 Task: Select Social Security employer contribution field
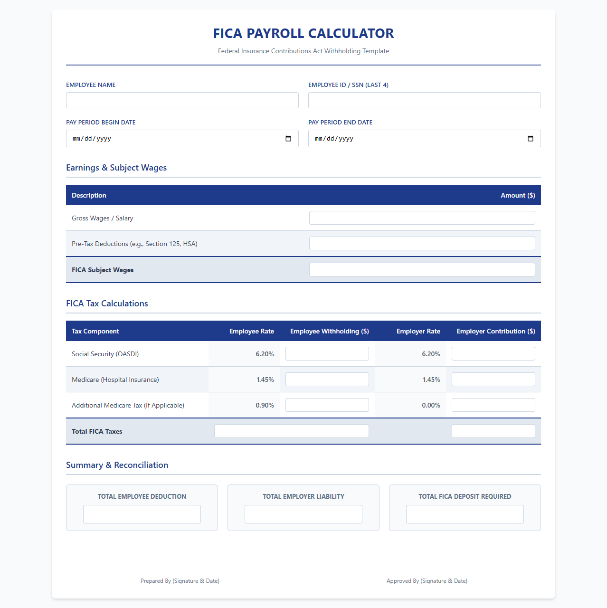(493, 354)
